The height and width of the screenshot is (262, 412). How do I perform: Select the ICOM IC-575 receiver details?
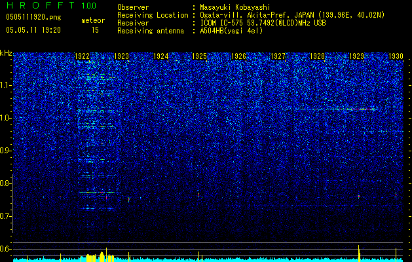click(x=263, y=23)
